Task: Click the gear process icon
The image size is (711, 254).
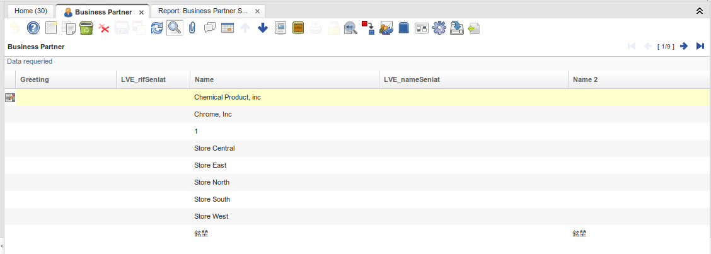Action: click(439, 28)
